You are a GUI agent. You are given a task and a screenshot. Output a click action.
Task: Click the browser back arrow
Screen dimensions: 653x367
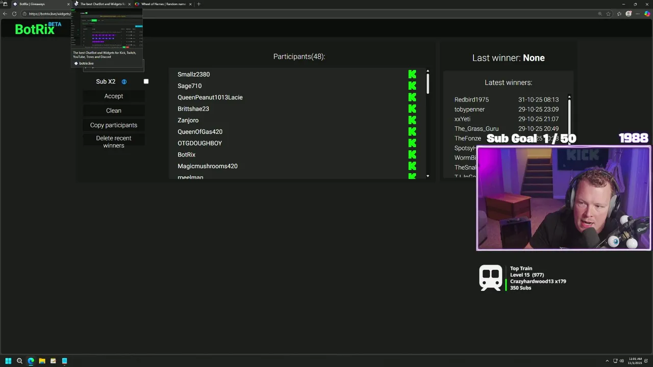5,14
